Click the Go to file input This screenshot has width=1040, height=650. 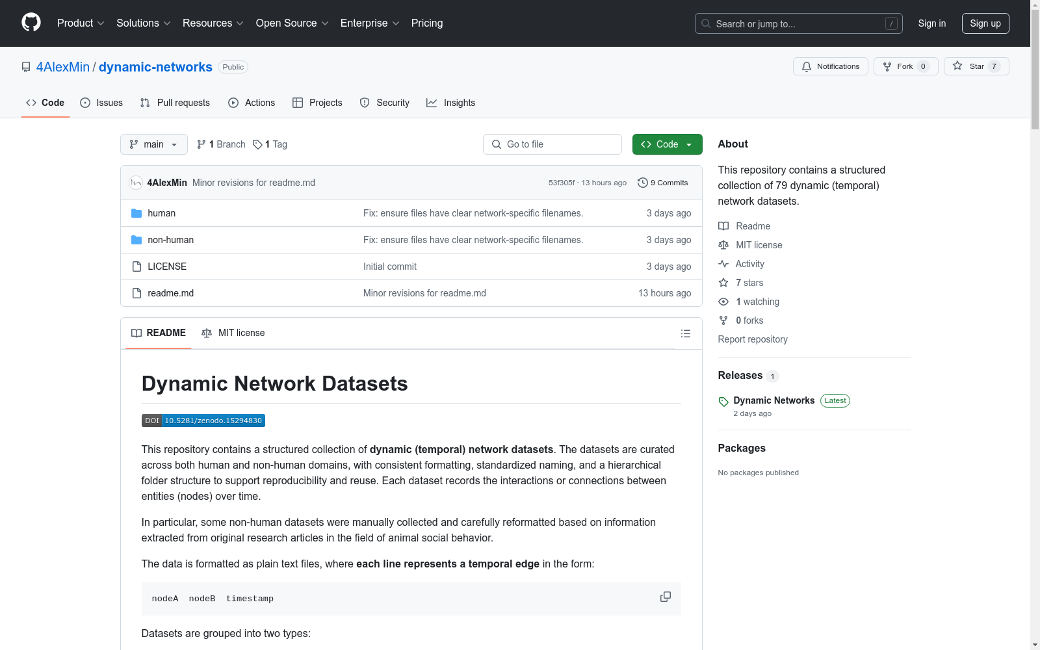click(x=552, y=144)
